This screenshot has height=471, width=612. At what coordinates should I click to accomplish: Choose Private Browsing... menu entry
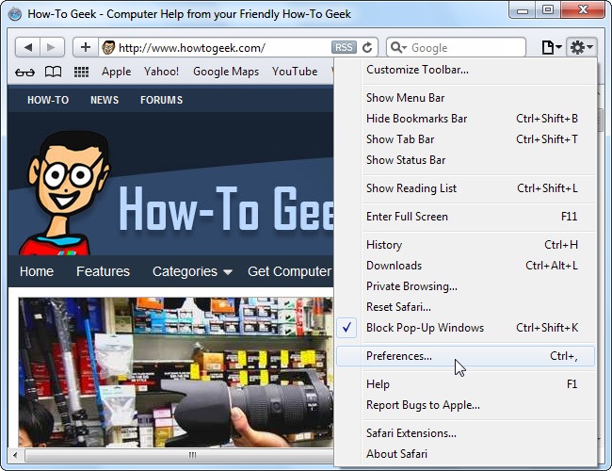coord(411,286)
